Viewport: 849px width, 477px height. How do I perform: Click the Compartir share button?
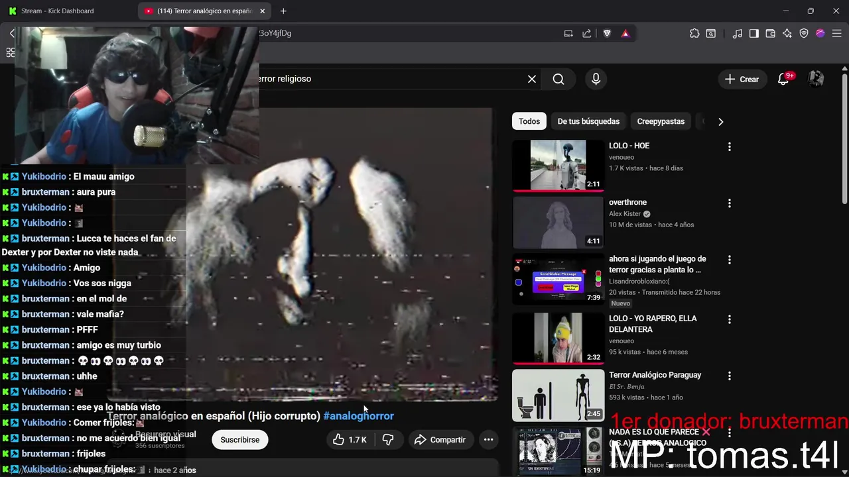440,440
